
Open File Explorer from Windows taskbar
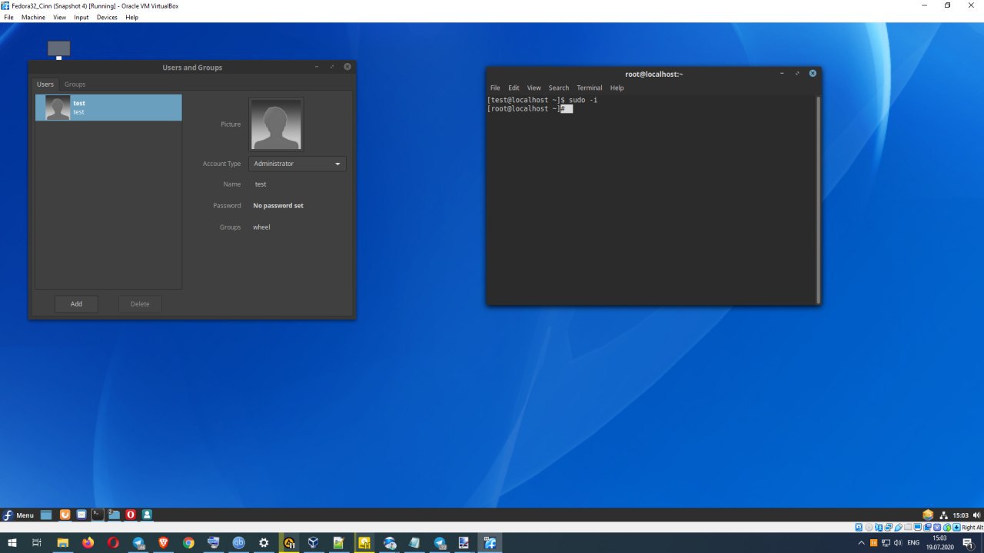click(x=63, y=542)
